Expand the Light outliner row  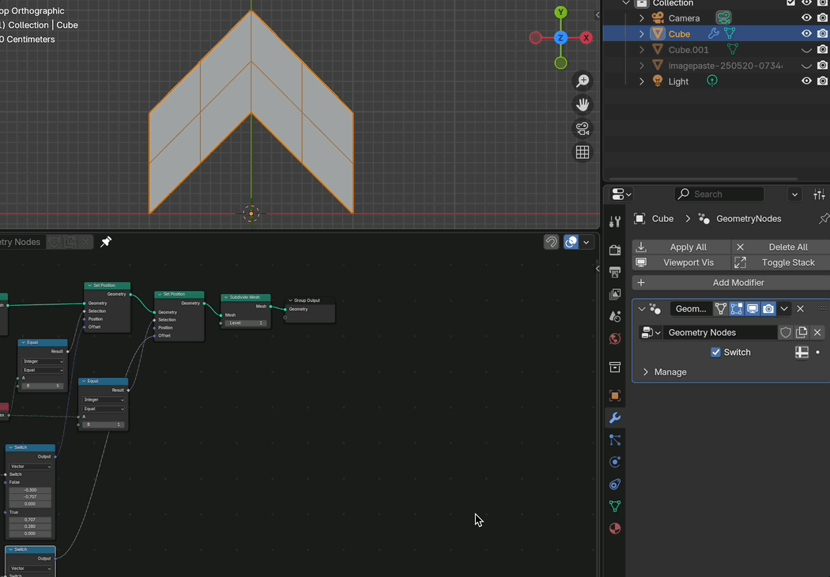coord(642,81)
